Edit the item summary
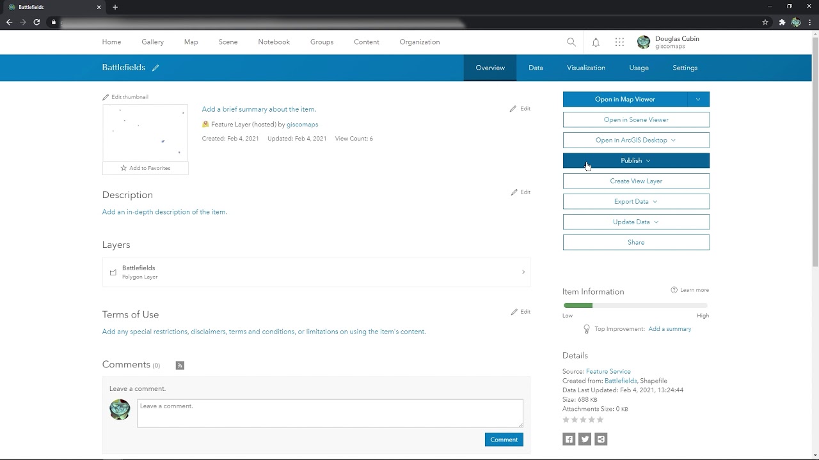 click(520, 109)
